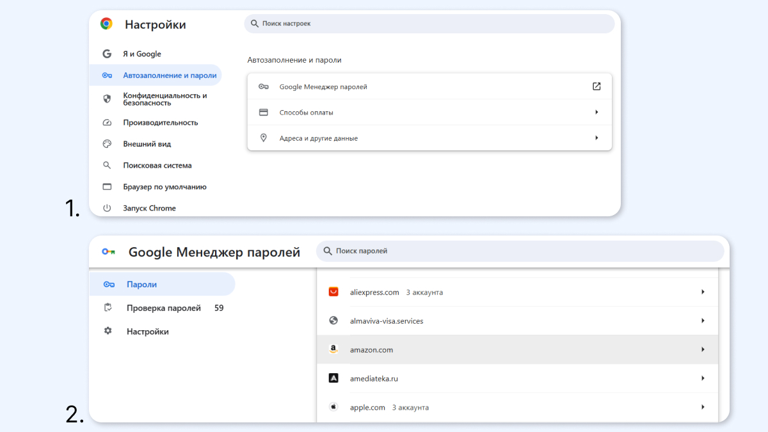Viewport: 768px width, 432px height.
Task: Click '3 аккаунта' label next to aliexpress.com
Action: [x=424, y=292]
